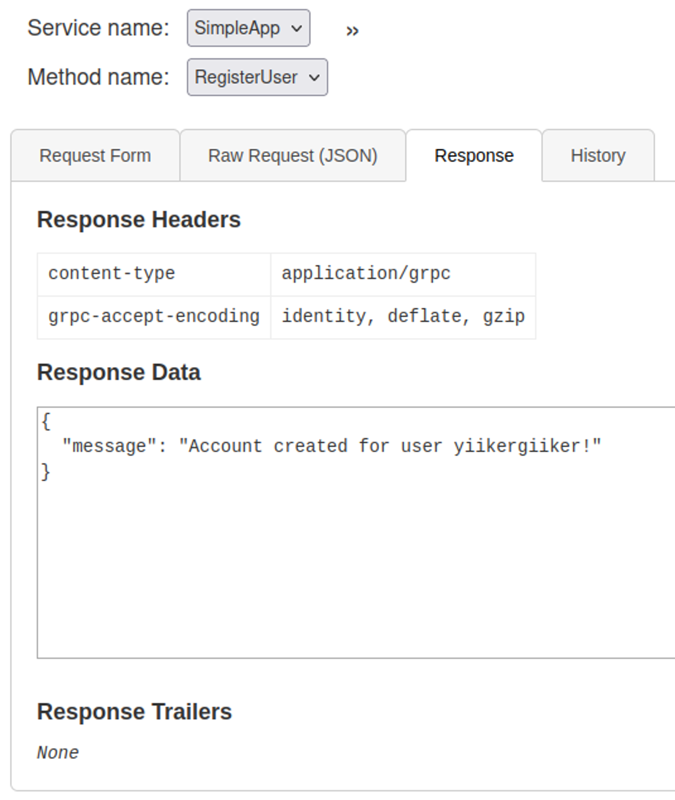
Task: Click the identity, deflate, gzip value
Action: point(403,317)
